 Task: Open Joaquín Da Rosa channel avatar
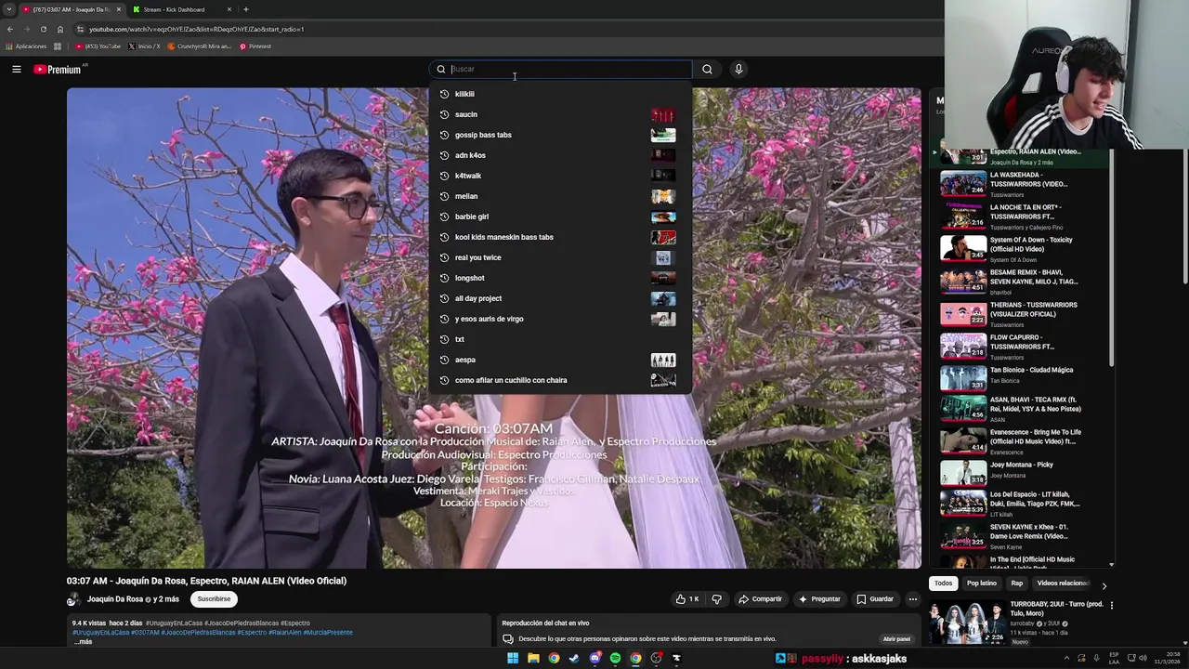[x=73, y=600]
